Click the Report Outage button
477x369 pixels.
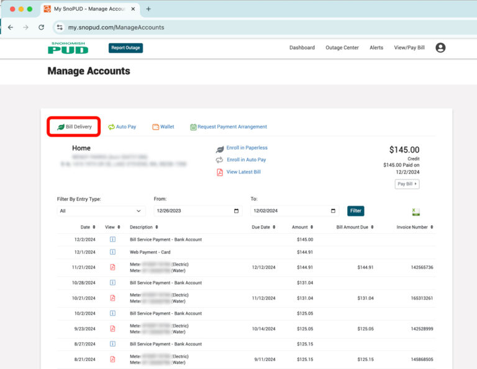point(125,48)
